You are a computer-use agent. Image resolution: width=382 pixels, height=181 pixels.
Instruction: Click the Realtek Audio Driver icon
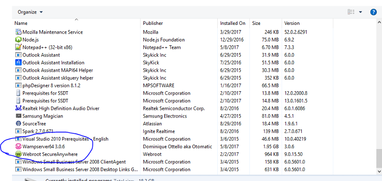point(18,108)
